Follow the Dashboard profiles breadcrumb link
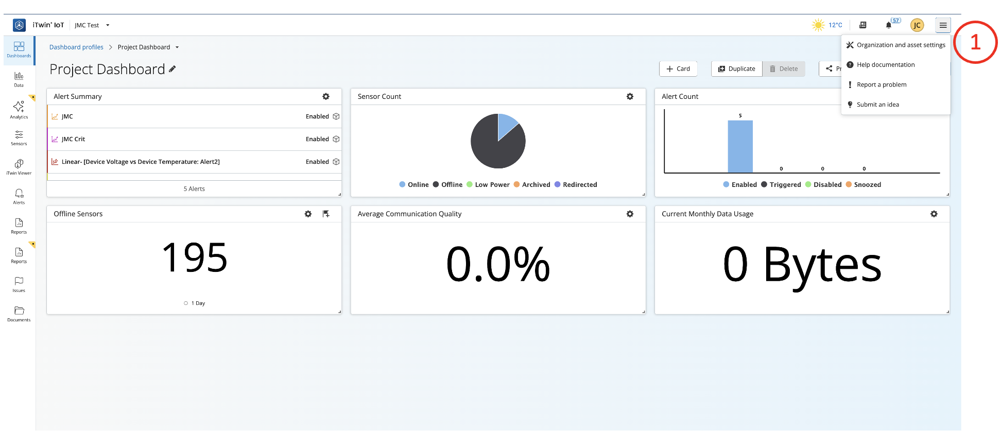Image resolution: width=1001 pixels, height=447 pixels. (76, 47)
